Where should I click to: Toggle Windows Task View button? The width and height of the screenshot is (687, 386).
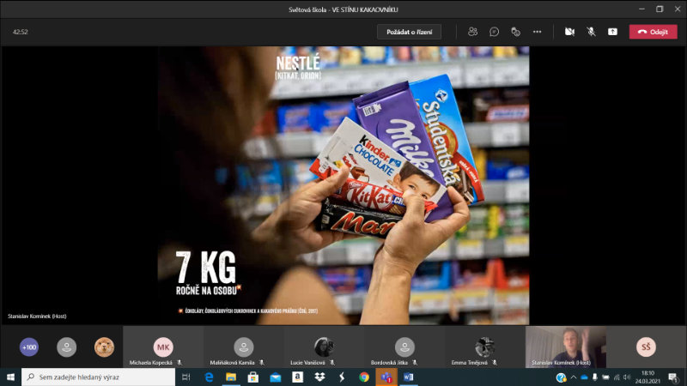point(186,377)
